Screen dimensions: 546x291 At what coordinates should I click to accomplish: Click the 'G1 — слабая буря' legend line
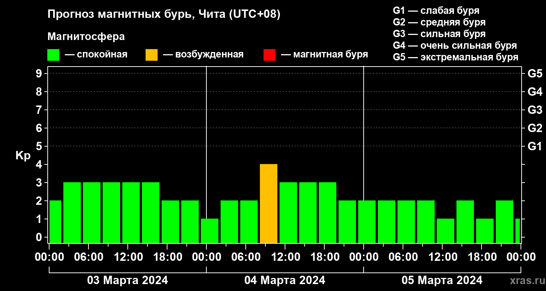[x=436, y=11]
